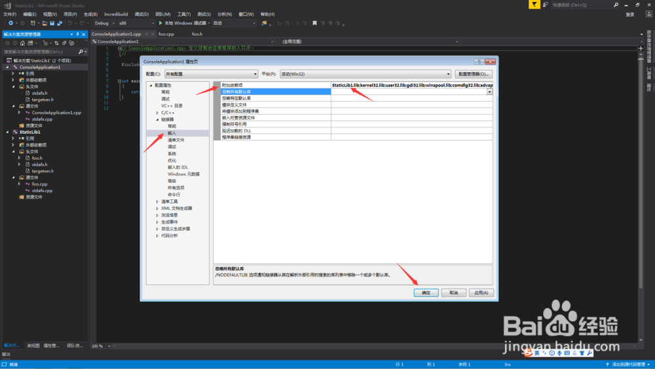Open the 平台(P) combo box showing 活动(Win32)
The height and width of the screenshot is (369, 655).
[x=365, y=74]
